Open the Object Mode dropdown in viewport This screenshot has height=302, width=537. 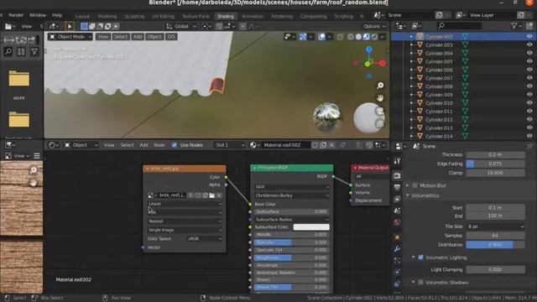[70, 37]
